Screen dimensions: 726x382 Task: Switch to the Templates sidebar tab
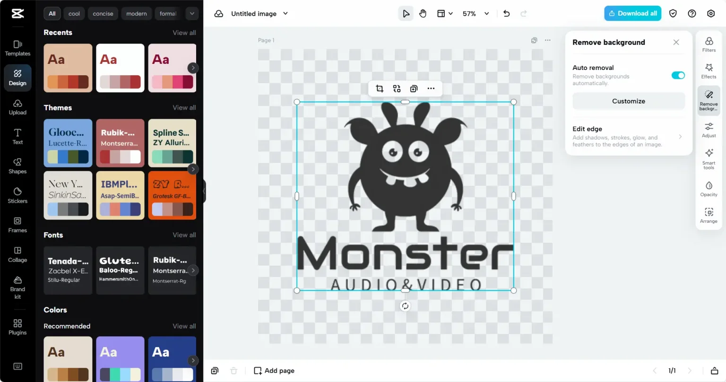pos(17,48)
